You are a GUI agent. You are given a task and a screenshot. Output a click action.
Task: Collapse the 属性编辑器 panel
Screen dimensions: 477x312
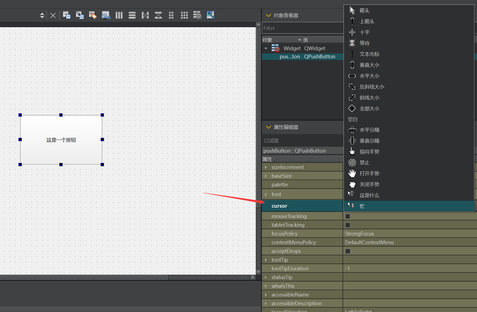pos(268,127)
